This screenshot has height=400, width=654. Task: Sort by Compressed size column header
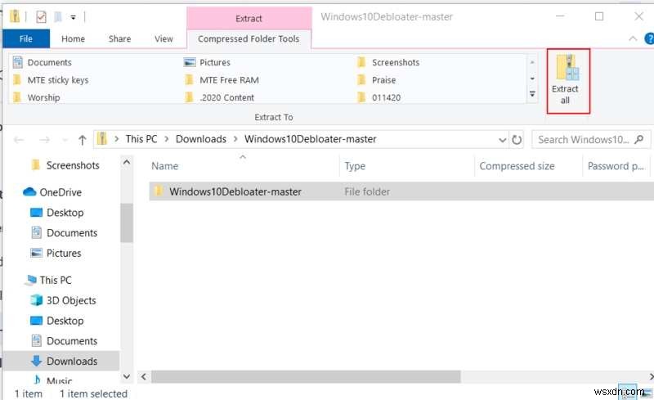[517, 166]
